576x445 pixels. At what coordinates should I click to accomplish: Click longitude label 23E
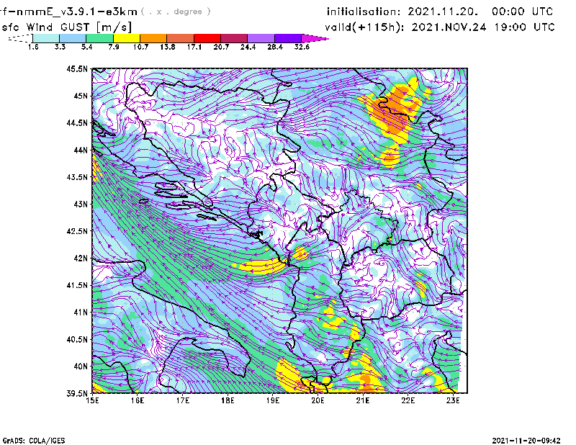click(x=453, y=400)
